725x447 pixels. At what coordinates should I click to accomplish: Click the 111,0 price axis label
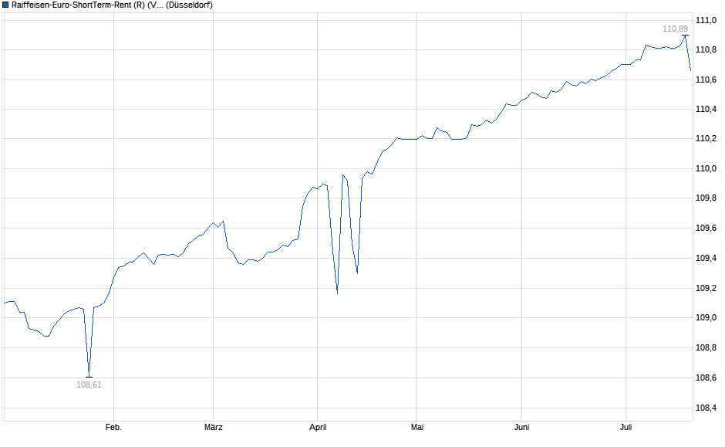coord(706,20)
